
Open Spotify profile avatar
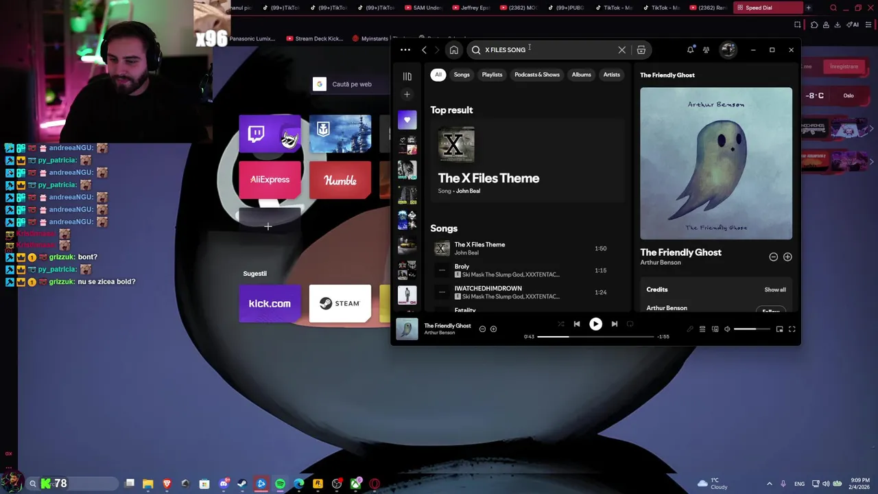(x=728, y=49)
